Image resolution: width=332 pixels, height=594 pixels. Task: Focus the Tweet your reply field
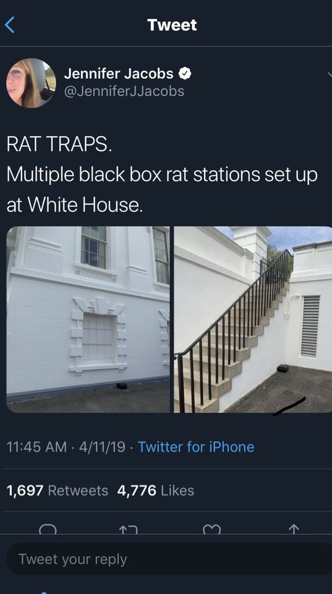click(169, 559)
